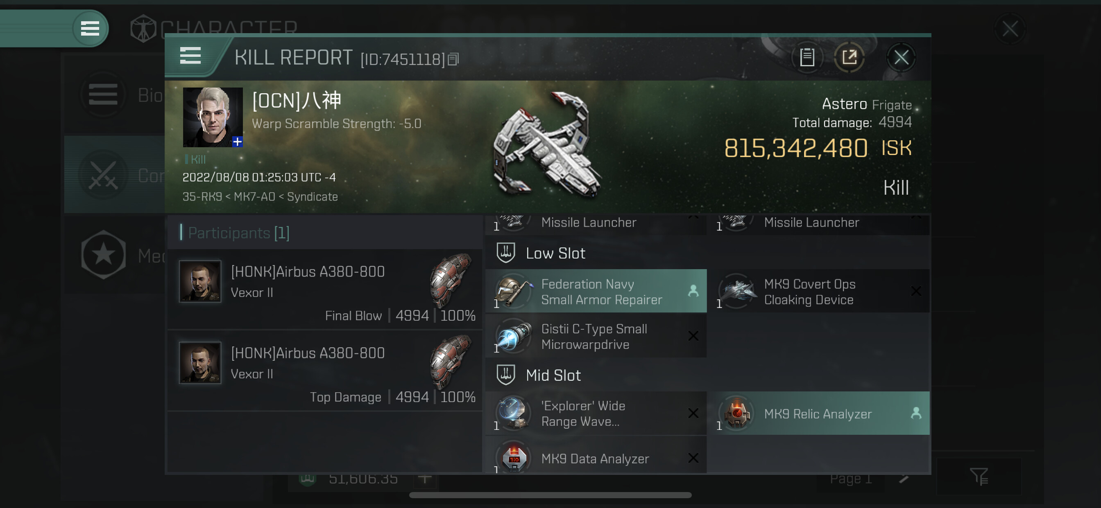Open the 35-RK9 system location link
Image resolution: width=1101 pixels, height=508 pixels.
coord(202,197)
